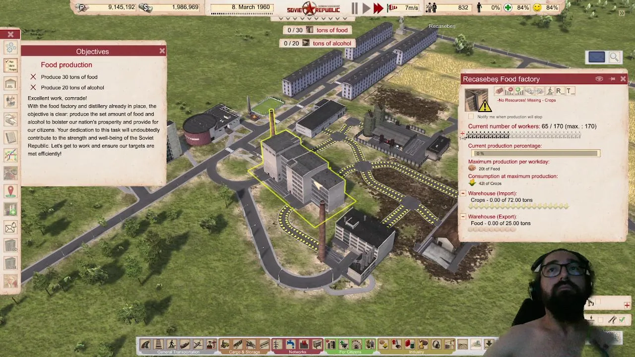Open the citizens group sidebar icon
This screenshot has width=635, height=357.
10,101
